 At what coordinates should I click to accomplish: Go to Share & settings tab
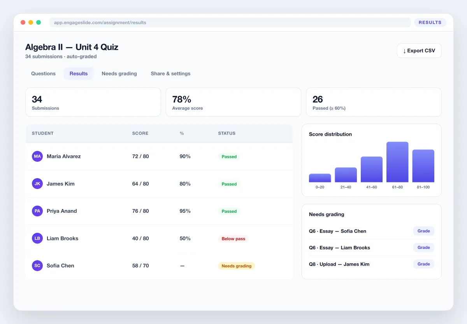170,74
